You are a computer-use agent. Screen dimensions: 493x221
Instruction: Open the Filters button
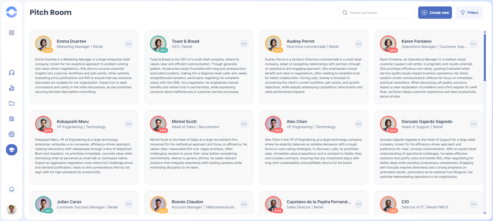[x=469, y=13]
